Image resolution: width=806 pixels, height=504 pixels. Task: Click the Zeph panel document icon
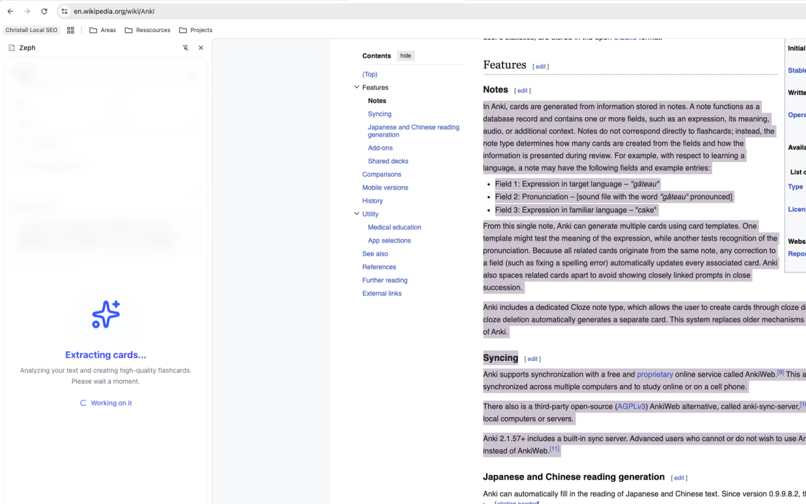click(11, 48)
